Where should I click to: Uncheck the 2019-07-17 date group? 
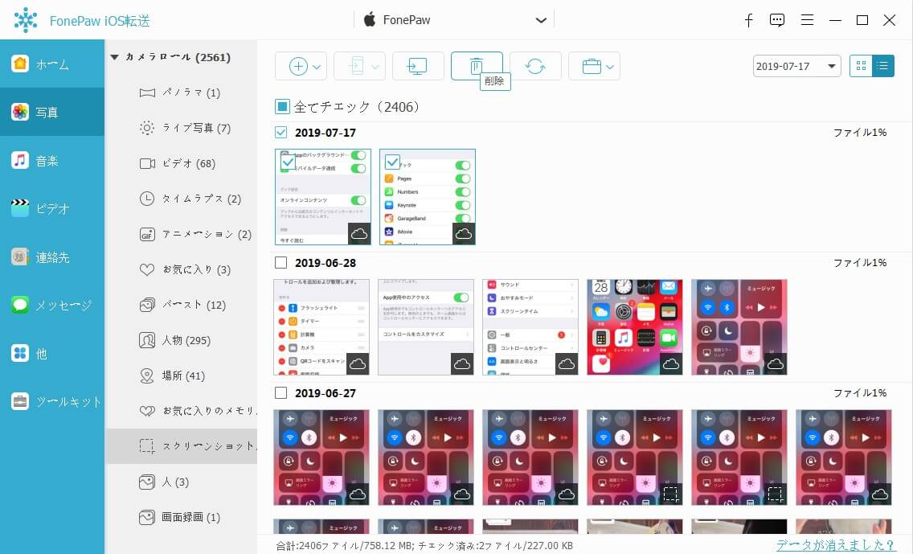click(281, 132)
